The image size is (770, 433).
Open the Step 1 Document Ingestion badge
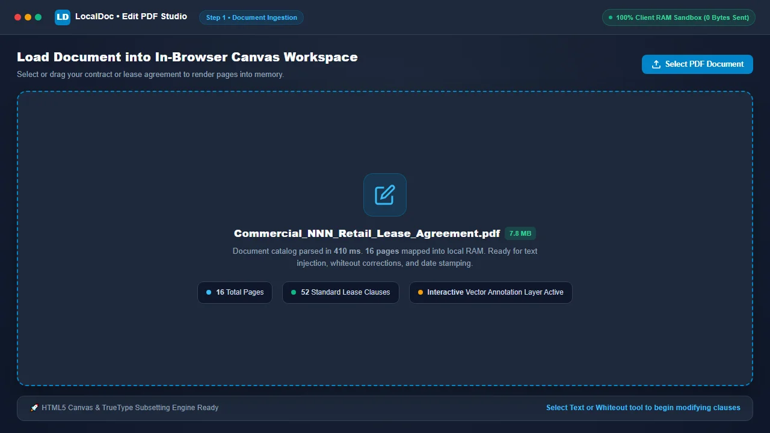click(x=251, y=17)
